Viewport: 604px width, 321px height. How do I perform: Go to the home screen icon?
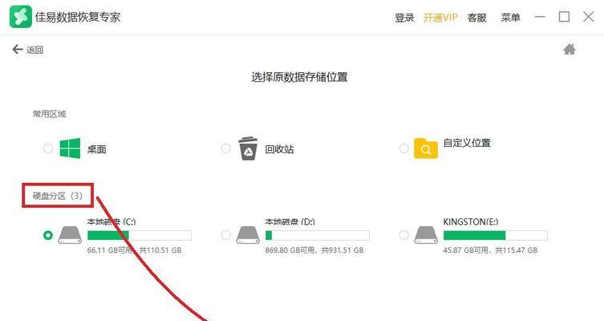click(x=570, y=49)
